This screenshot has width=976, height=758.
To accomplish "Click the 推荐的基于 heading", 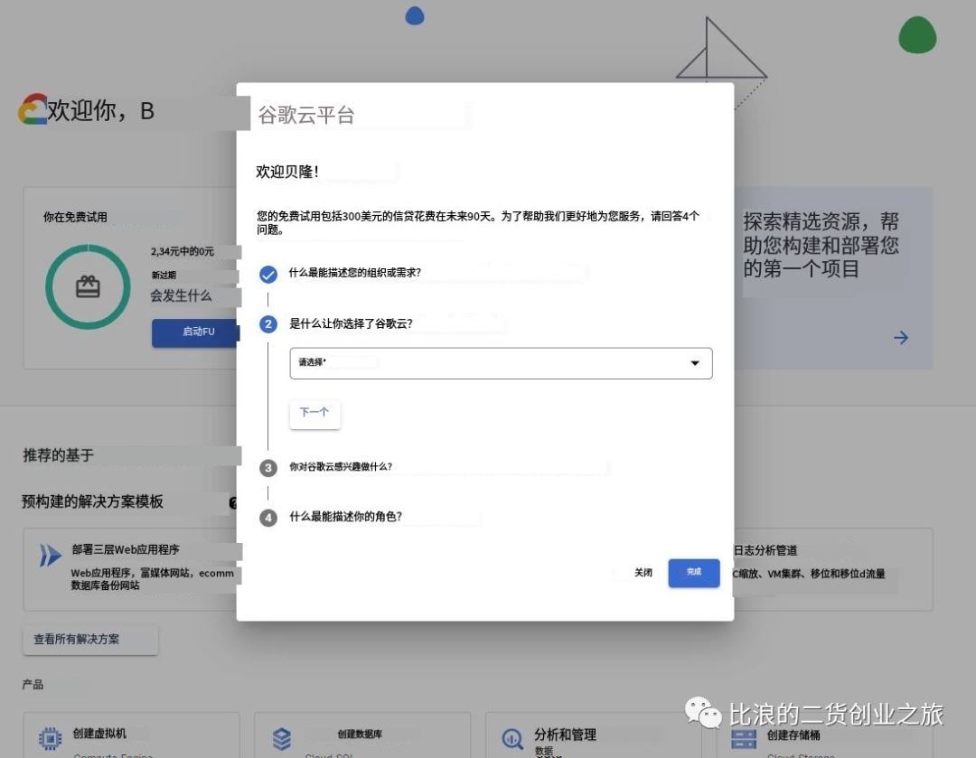I will tap(58, 455).
